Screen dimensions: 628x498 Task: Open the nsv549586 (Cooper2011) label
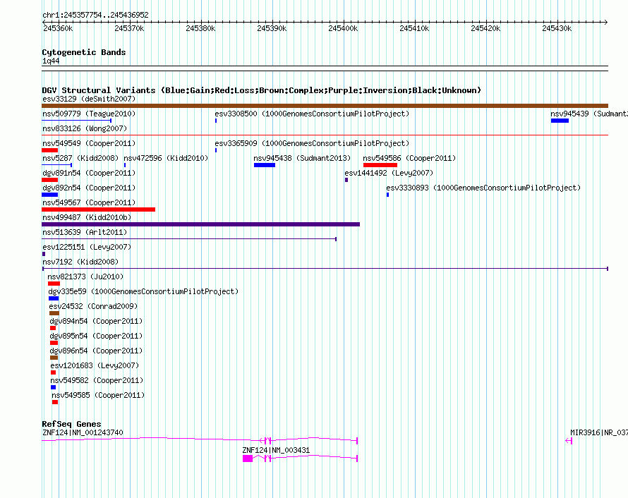(409, 158)
